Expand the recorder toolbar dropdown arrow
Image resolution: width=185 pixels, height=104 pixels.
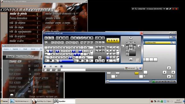click(x=164, y=9)
